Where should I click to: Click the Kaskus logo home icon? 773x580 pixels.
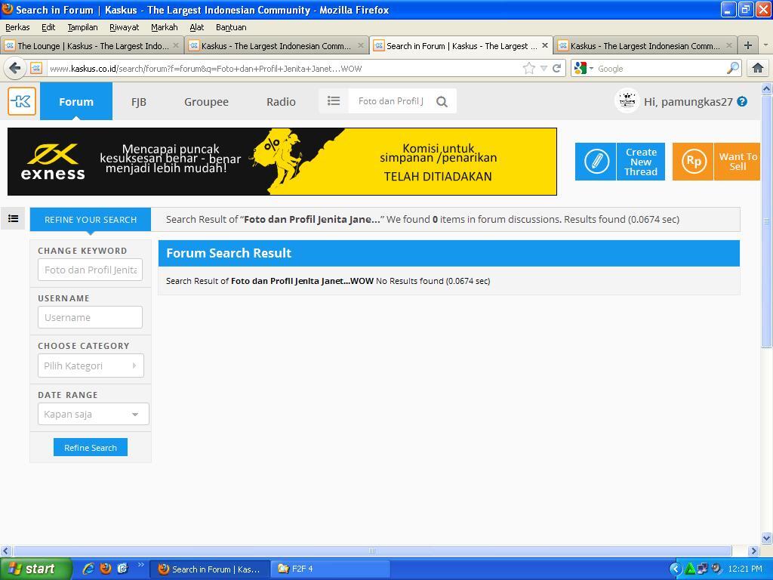point(22,101)
